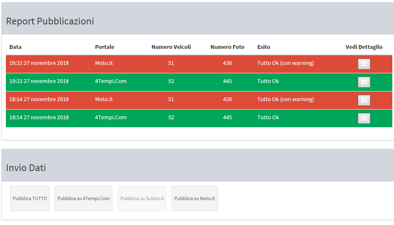This screenshot has height=225, width=394.
Task: Select the Portale column header
Action: pyautogui.click(x=104, y=47)
